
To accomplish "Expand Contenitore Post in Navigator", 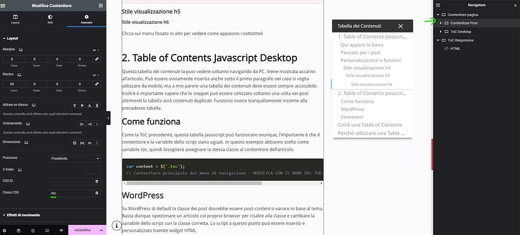I will pos(441,23).
